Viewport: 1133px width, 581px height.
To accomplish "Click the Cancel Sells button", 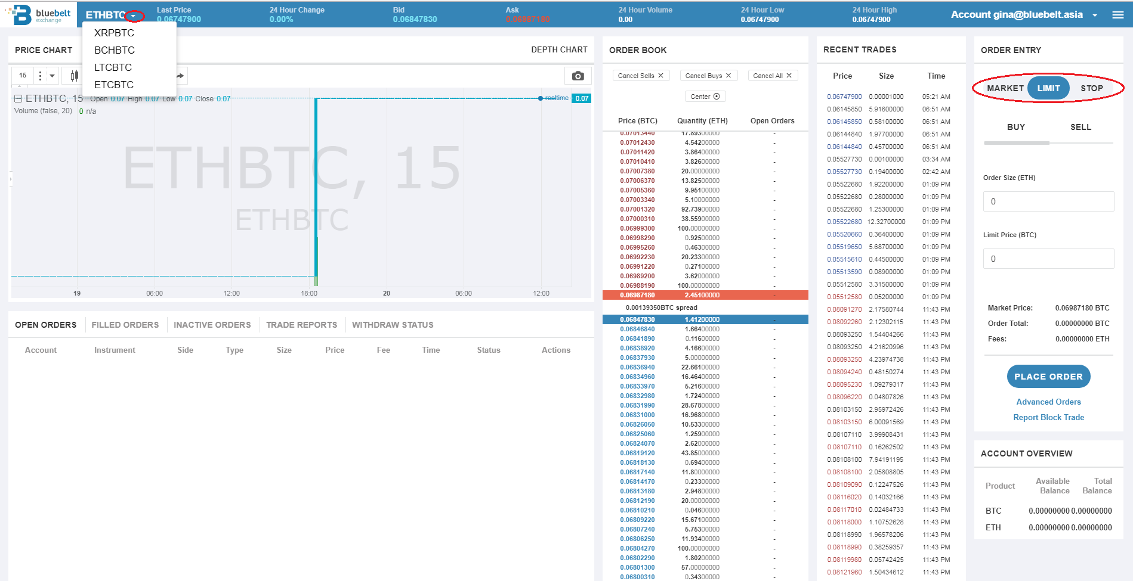I will pos(641,76).
